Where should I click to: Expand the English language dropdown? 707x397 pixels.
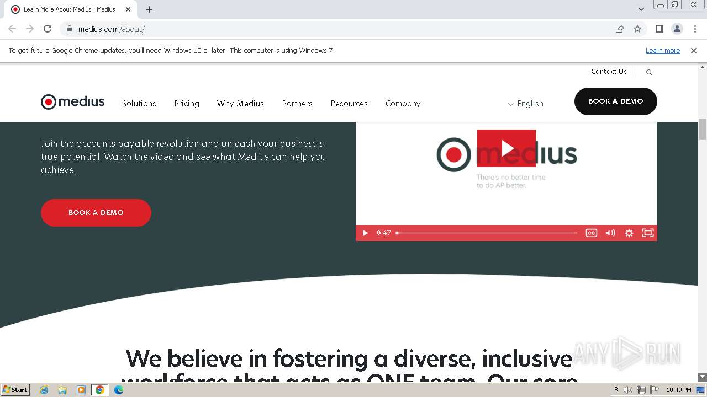pyautogui.click(x=526, y=104)
